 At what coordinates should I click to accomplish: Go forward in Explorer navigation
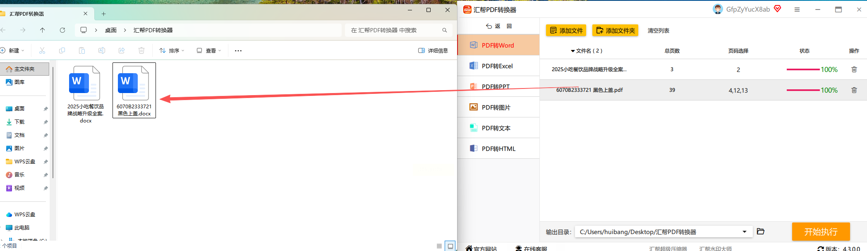point(23,30)
